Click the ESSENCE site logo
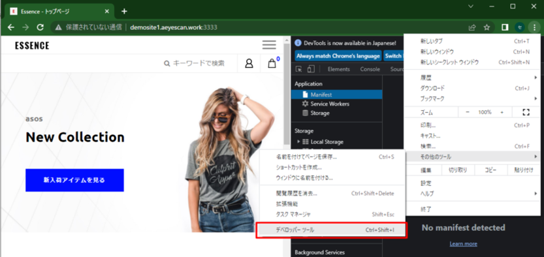544x257 pixels. (32, 46)
